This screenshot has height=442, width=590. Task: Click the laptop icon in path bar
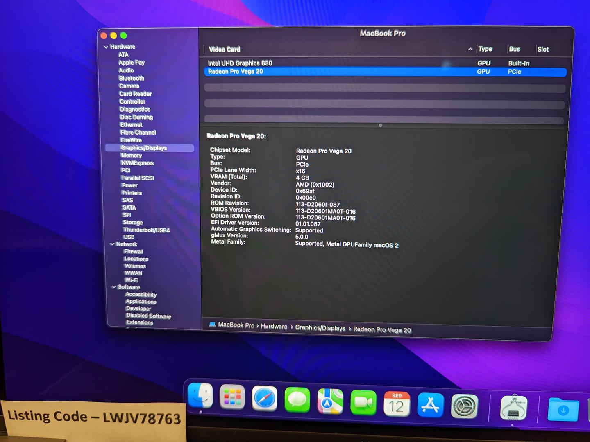coord(212,325)
